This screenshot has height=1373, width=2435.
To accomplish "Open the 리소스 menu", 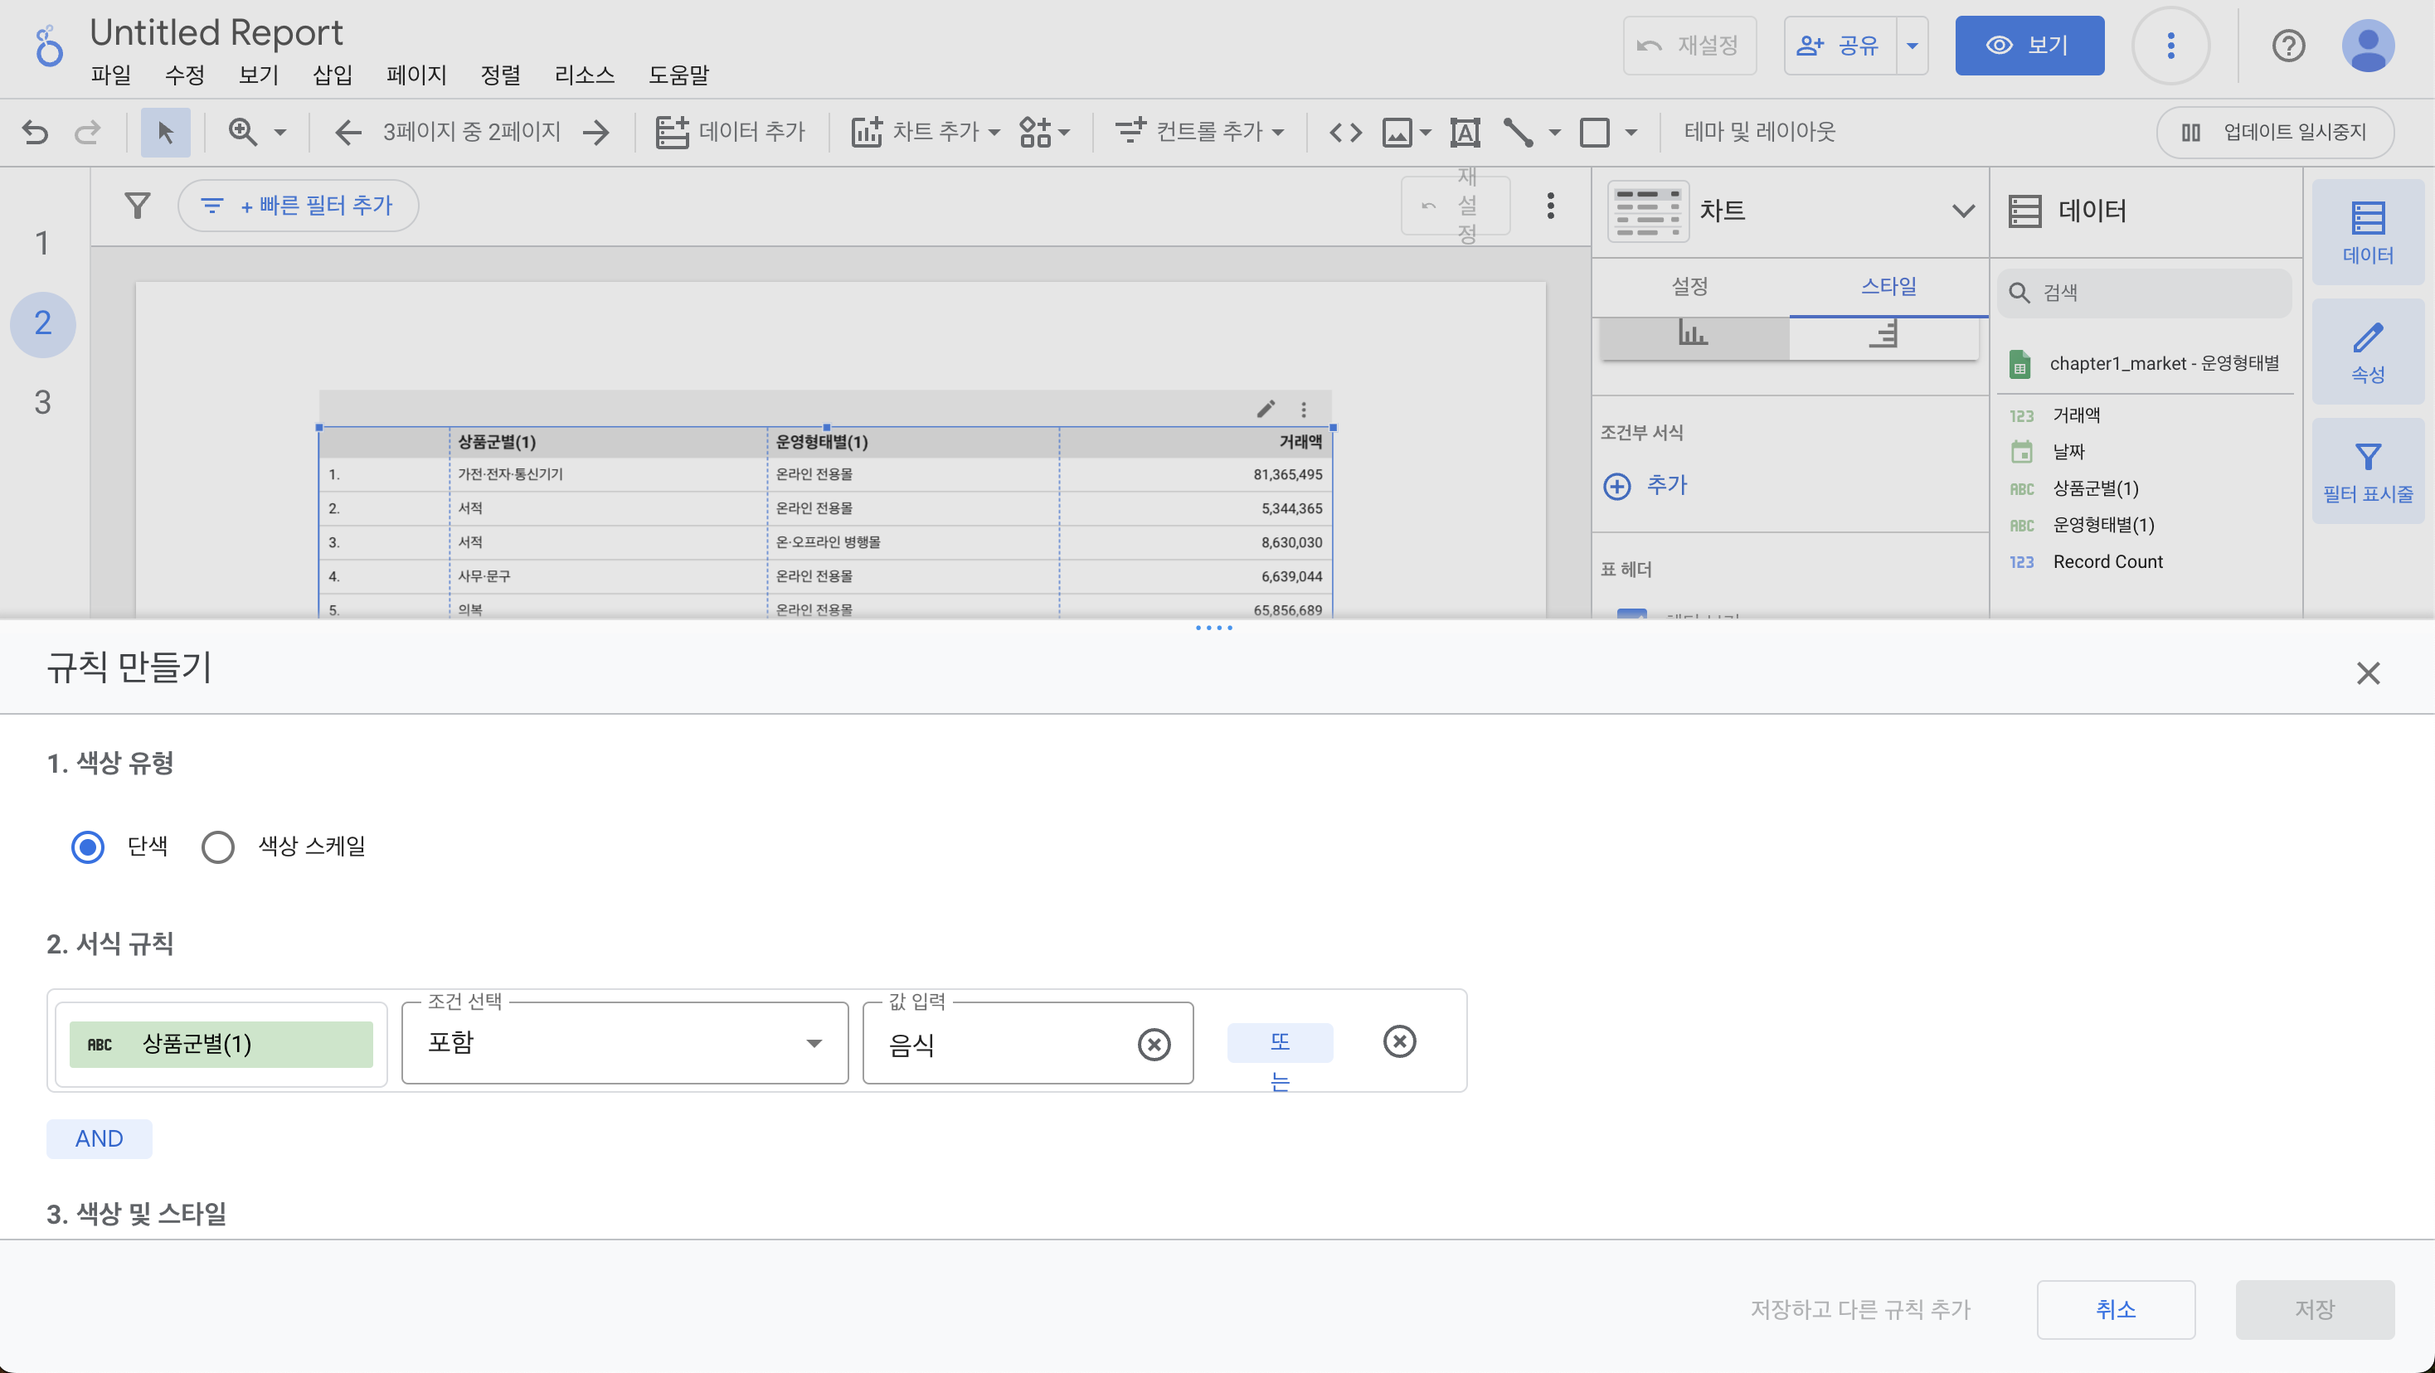I will (x=583, y=75).
